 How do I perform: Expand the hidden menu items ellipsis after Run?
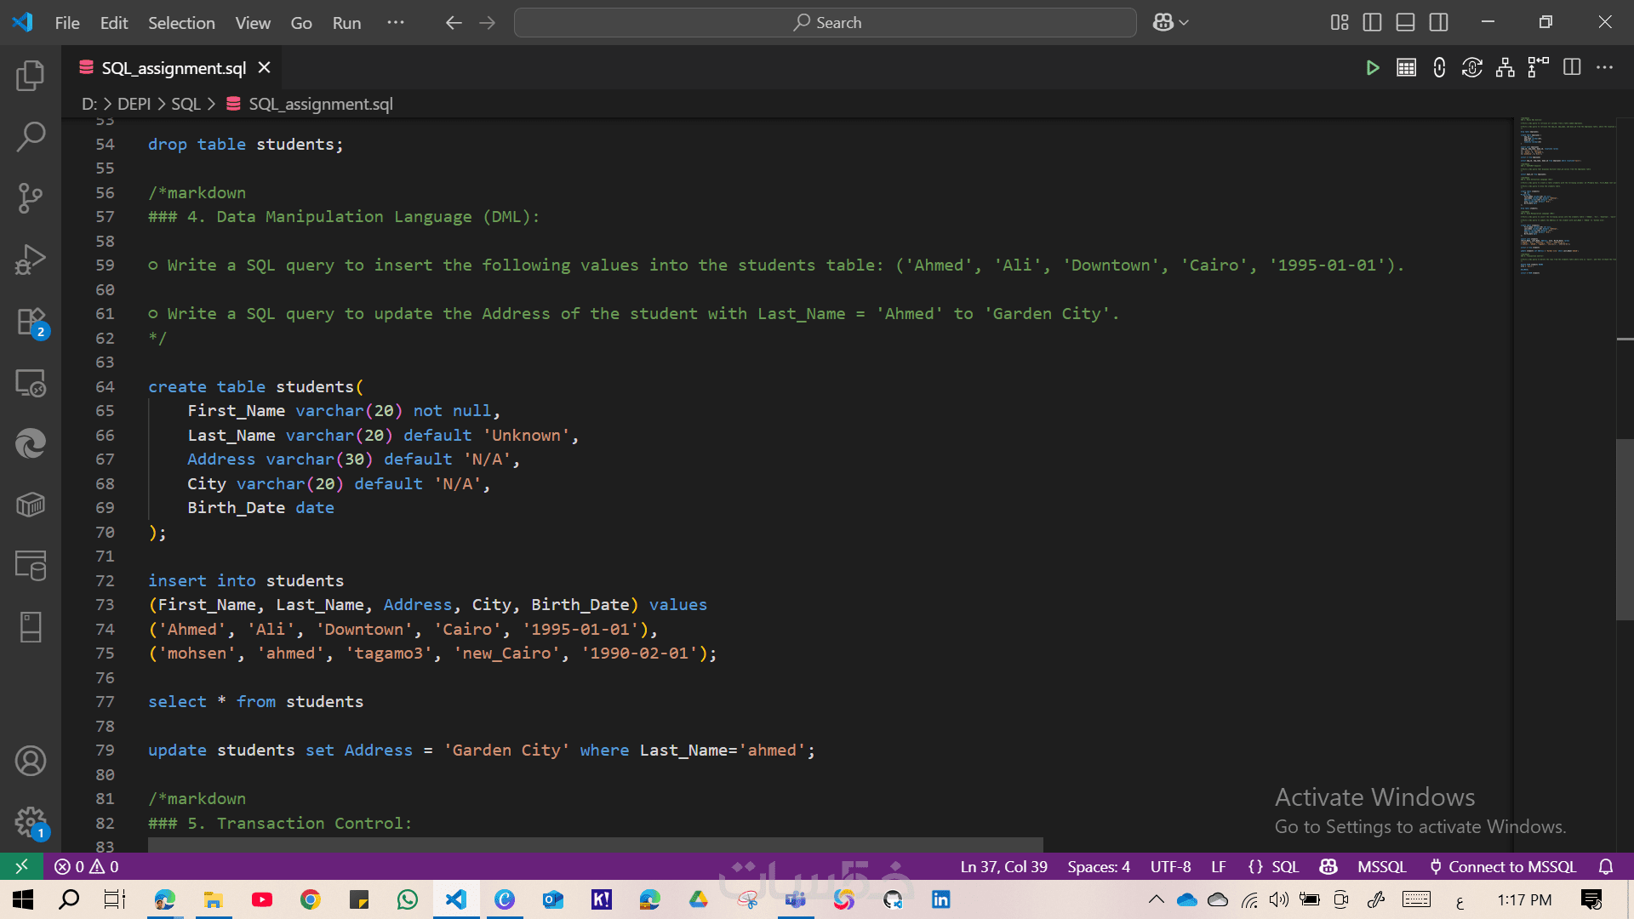pos(396,23)
